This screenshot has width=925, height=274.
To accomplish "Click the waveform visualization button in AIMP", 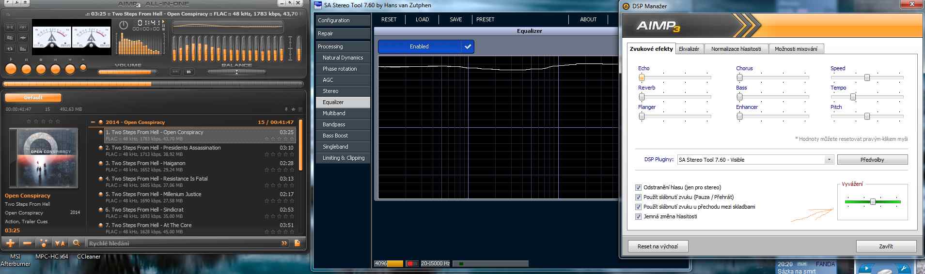I will [23, 38].
